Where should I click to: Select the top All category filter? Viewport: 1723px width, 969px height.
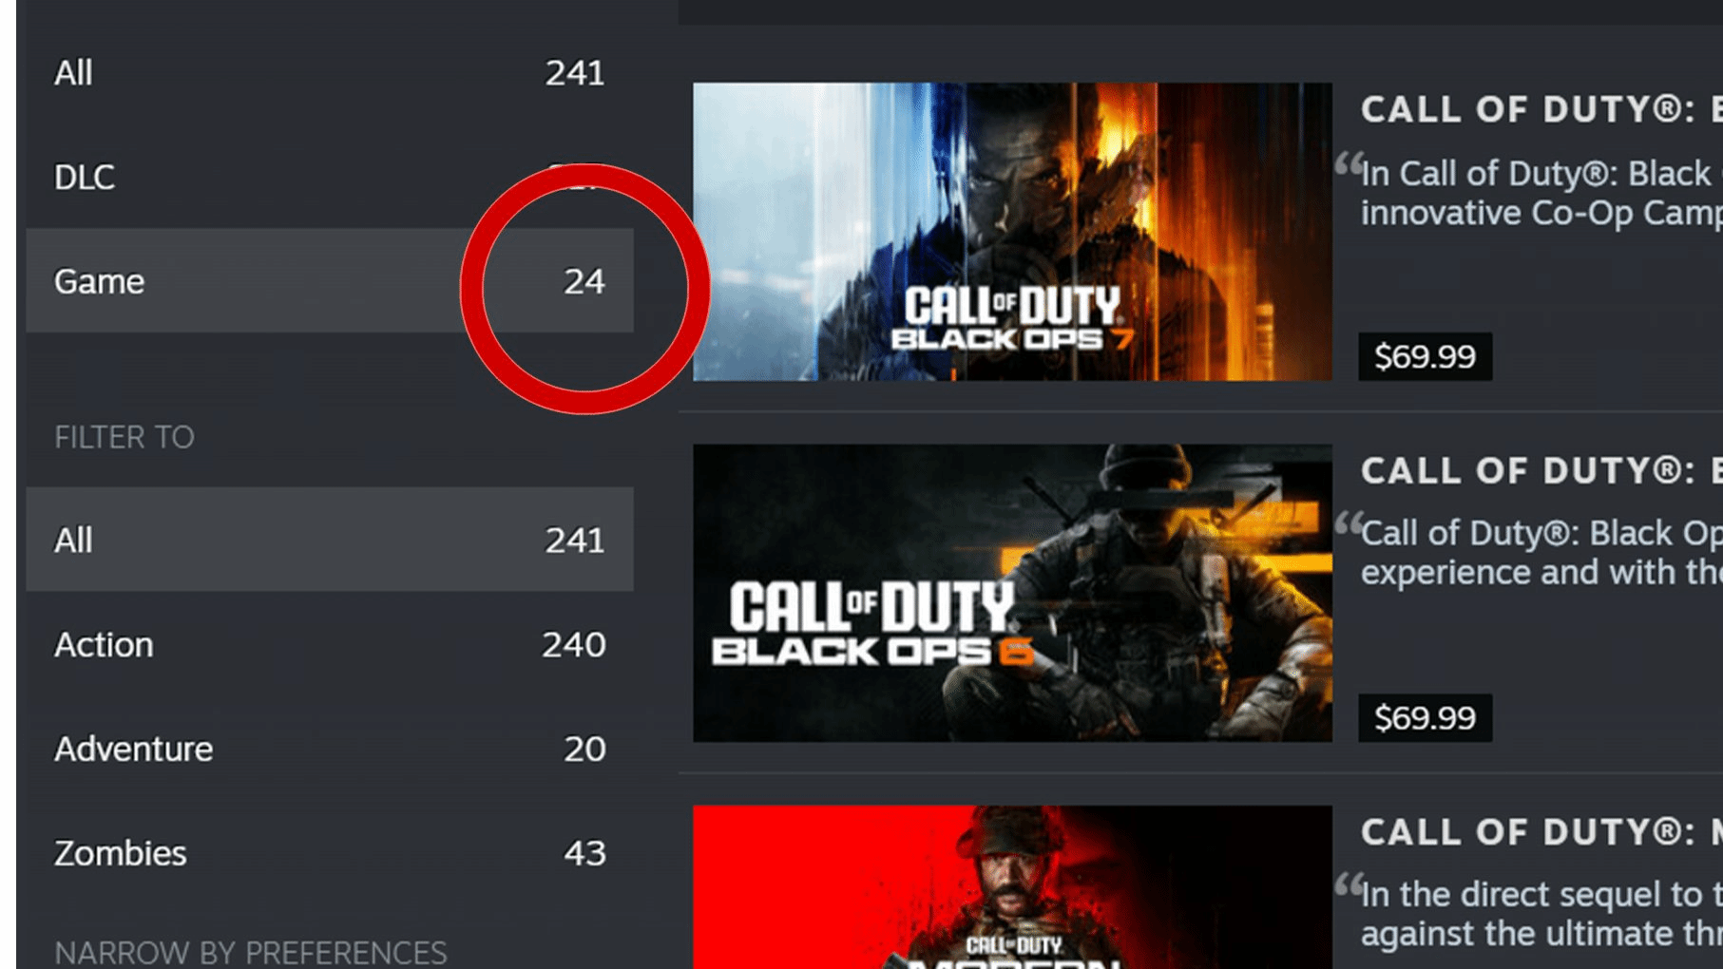click(330, 73)
